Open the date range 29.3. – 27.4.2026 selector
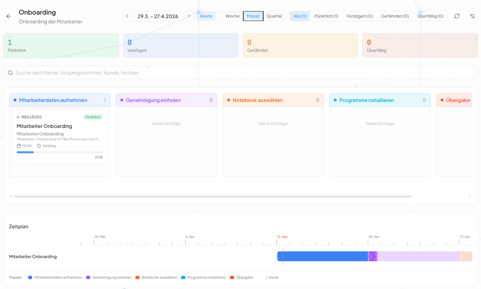 click(x=158, y=16)
